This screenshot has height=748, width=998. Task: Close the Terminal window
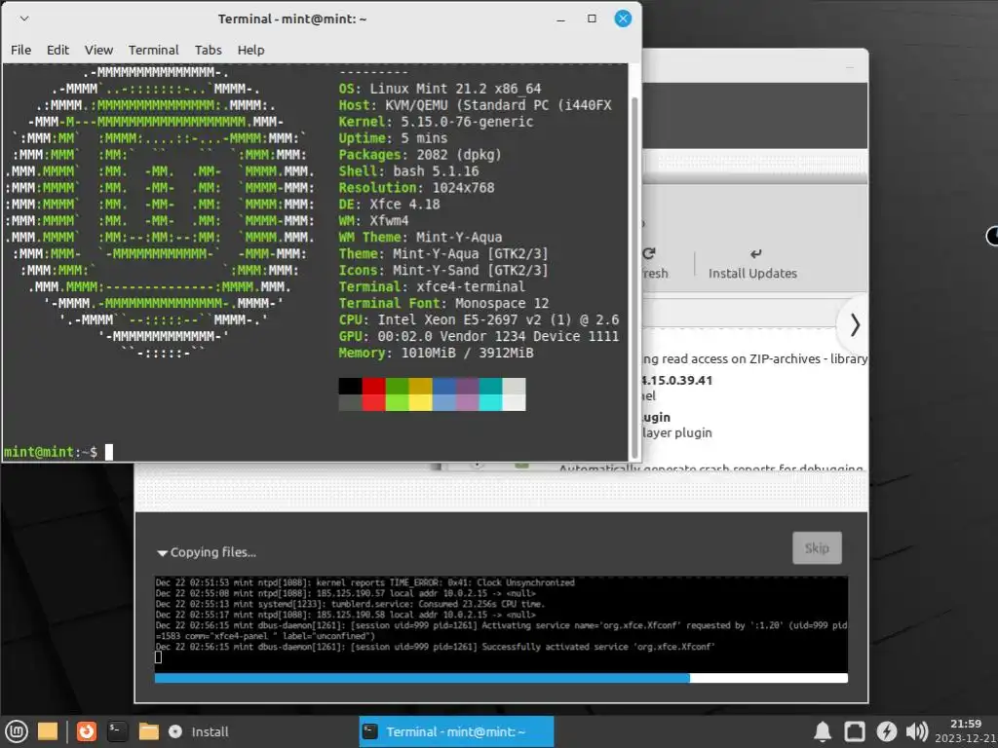tap(623, 19)
